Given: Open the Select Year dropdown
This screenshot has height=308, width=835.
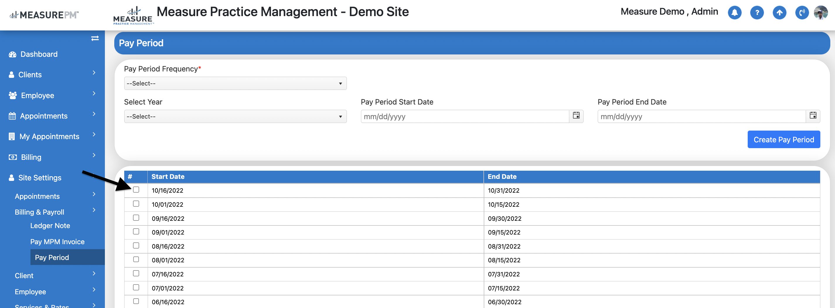Looking at the screenshot, I should pos(235,116).
